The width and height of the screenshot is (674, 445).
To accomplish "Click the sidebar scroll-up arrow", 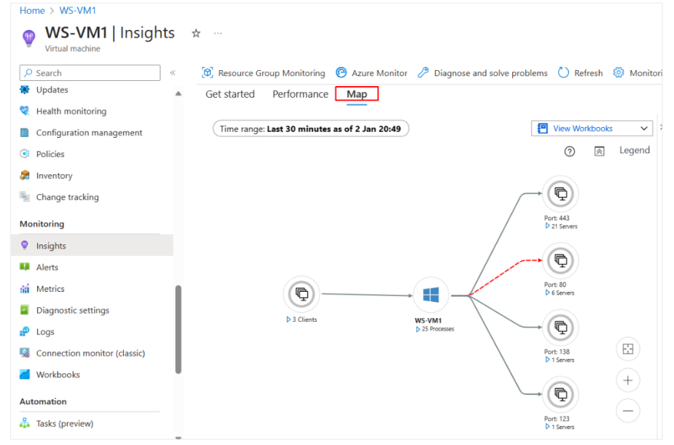I will [179, 93].
